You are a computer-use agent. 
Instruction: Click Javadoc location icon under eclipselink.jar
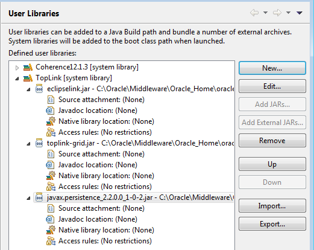pos(50,111)
